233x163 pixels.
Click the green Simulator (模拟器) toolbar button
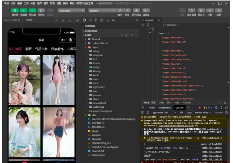15,11
